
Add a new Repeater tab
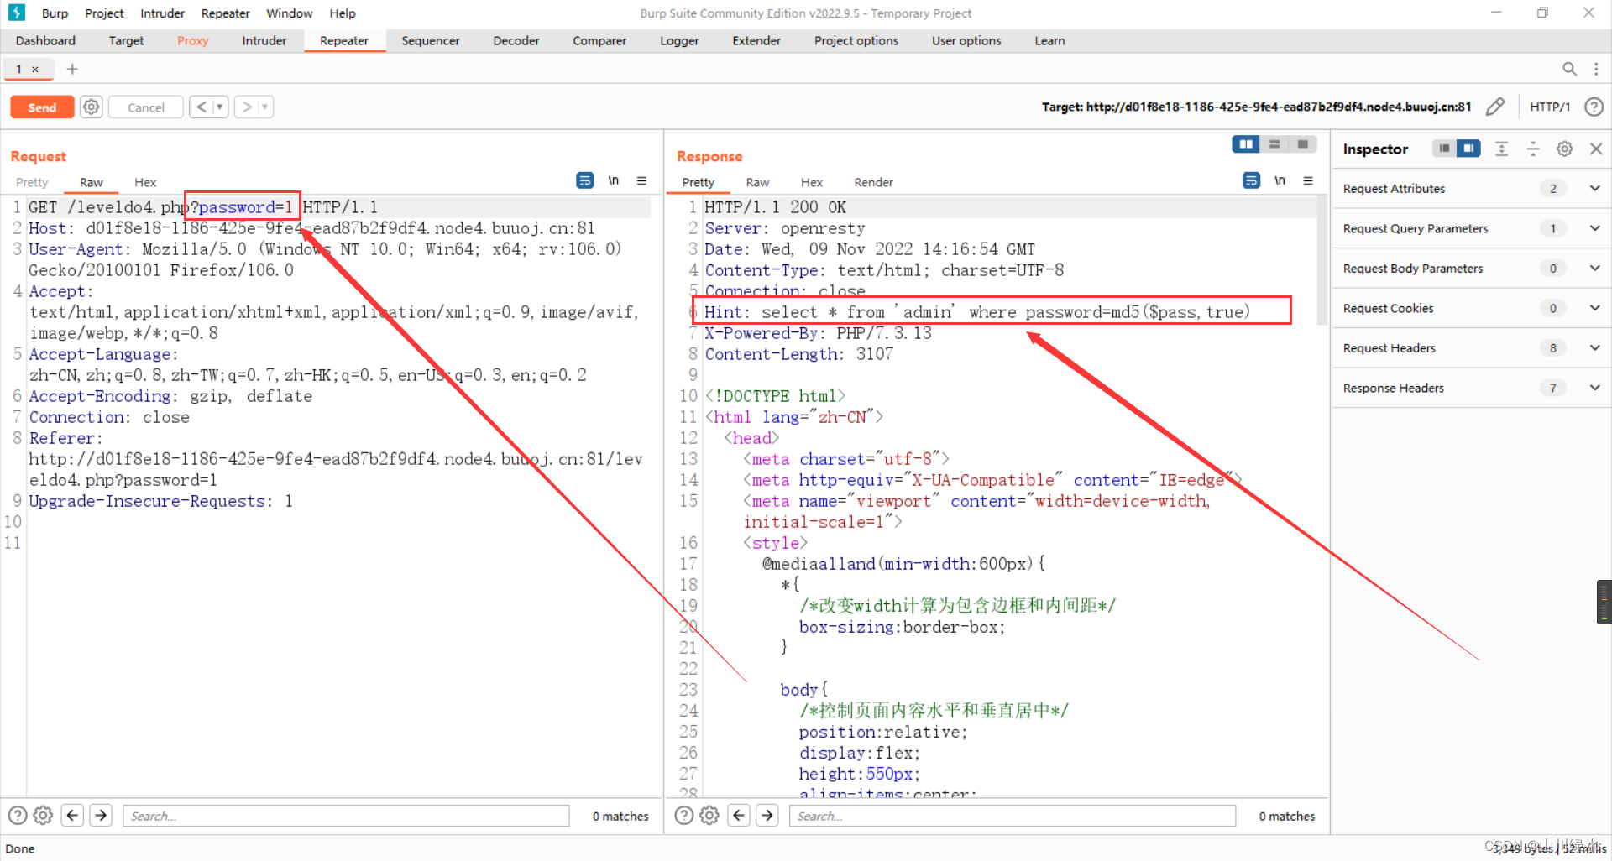pyautogui.click(x=72, y=69)
